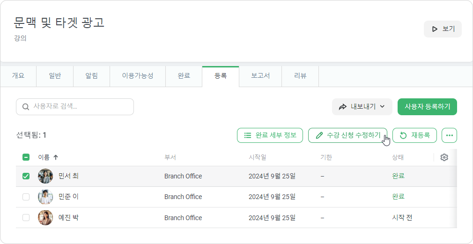The image size is (473, 244).
Task: Switch to the 보고서 tab
Action: tap(260, 76)
